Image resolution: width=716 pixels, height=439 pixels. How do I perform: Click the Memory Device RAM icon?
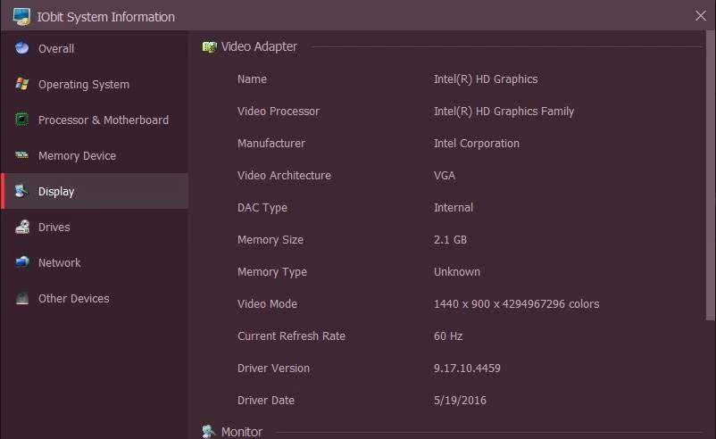point(21,155)
